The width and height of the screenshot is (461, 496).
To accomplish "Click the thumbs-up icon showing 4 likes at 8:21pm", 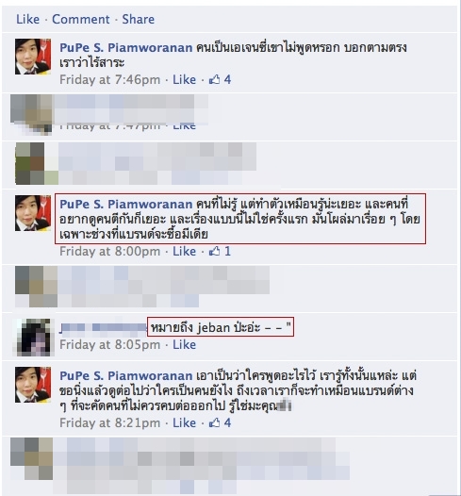I will 215,422.
